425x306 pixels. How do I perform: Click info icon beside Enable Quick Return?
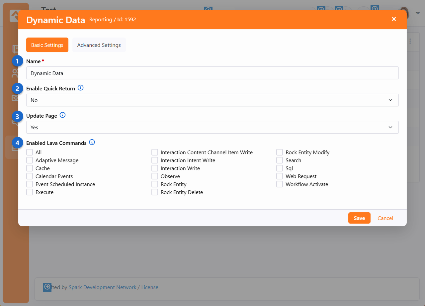(x=80, y=88)
